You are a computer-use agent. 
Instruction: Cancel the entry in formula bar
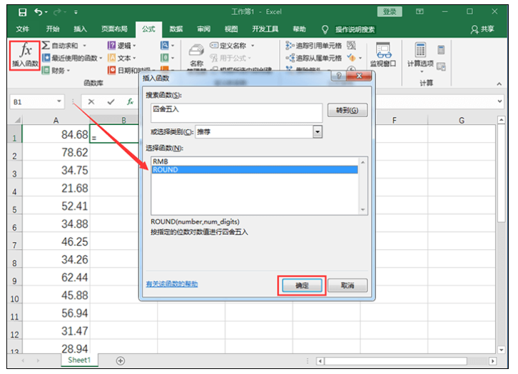pos(91,102)
